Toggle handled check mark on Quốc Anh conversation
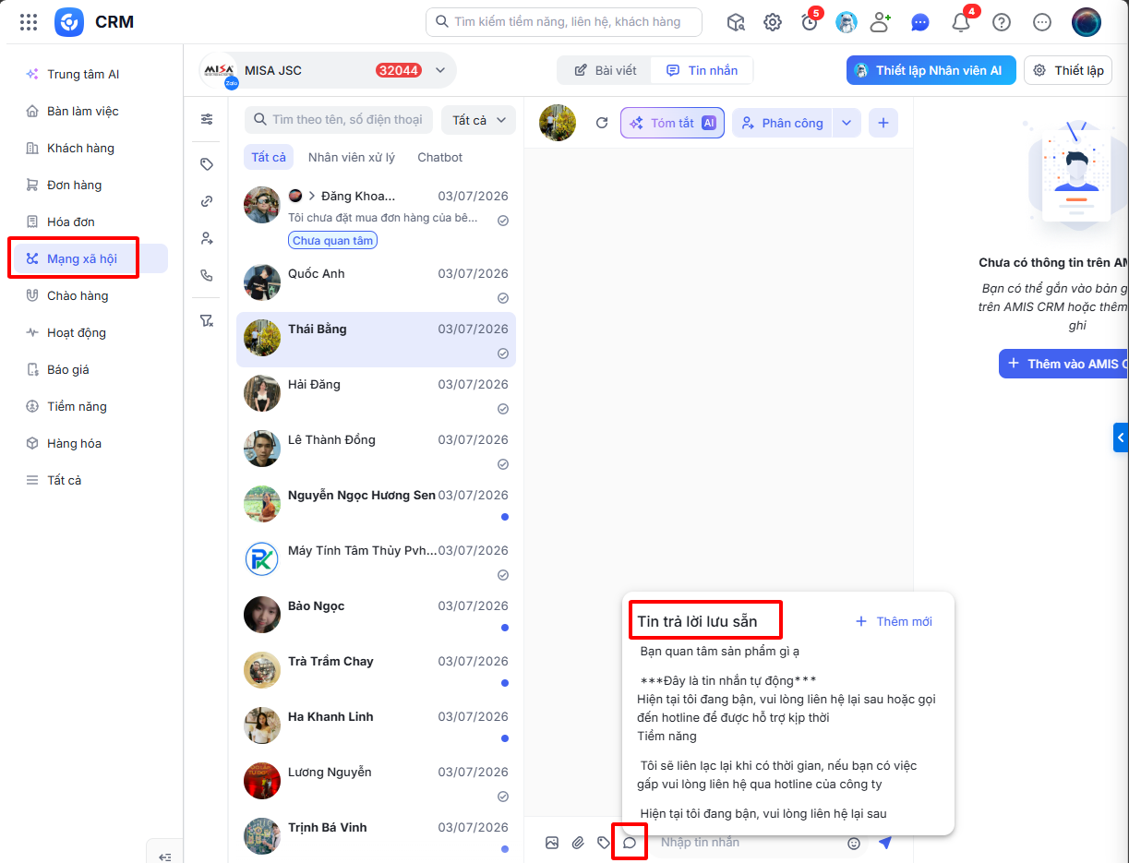 (x=503, y=298)
